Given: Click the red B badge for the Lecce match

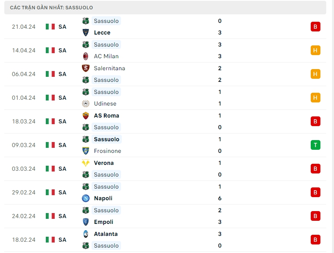Looking at the screenshot, I should [x=315, y=27].
